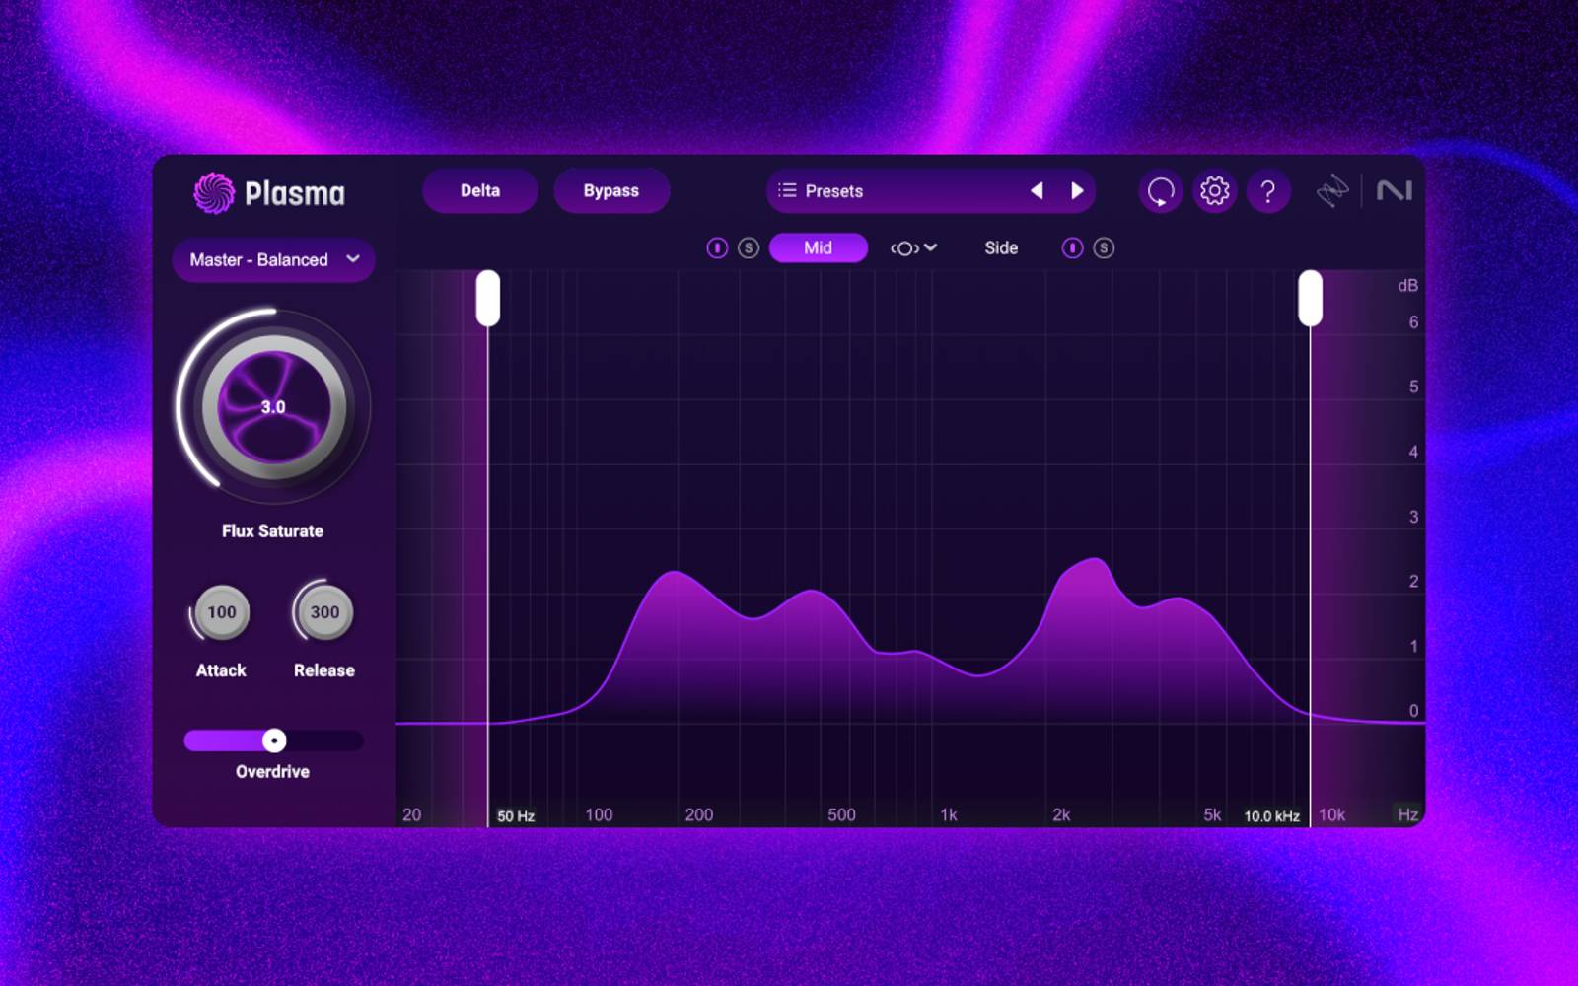Image resolution: width=1578 pixels, height=986 pixels.
Task: Load next preset with right arrow
Action: point(1077,190)
